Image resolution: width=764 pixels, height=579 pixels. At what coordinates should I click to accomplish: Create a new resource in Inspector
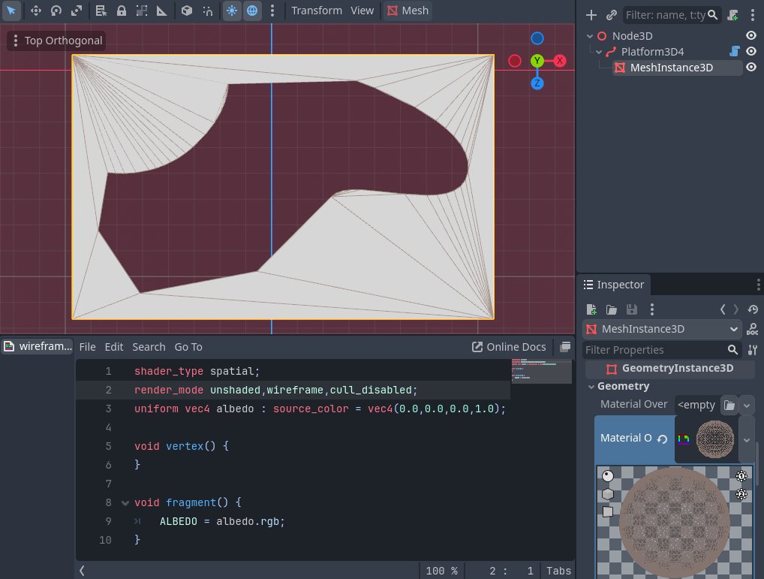tap(591, 309)
